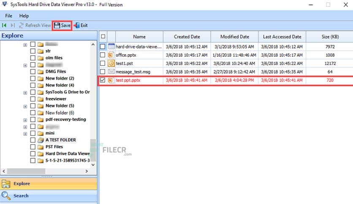Go to last item navigation arrow

13,25
